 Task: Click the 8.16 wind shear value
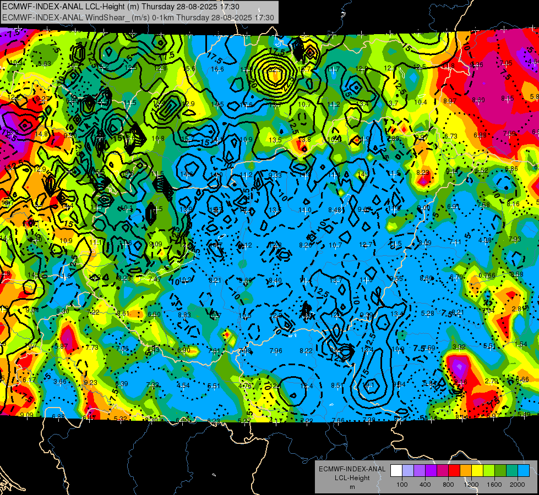(513, 204)
